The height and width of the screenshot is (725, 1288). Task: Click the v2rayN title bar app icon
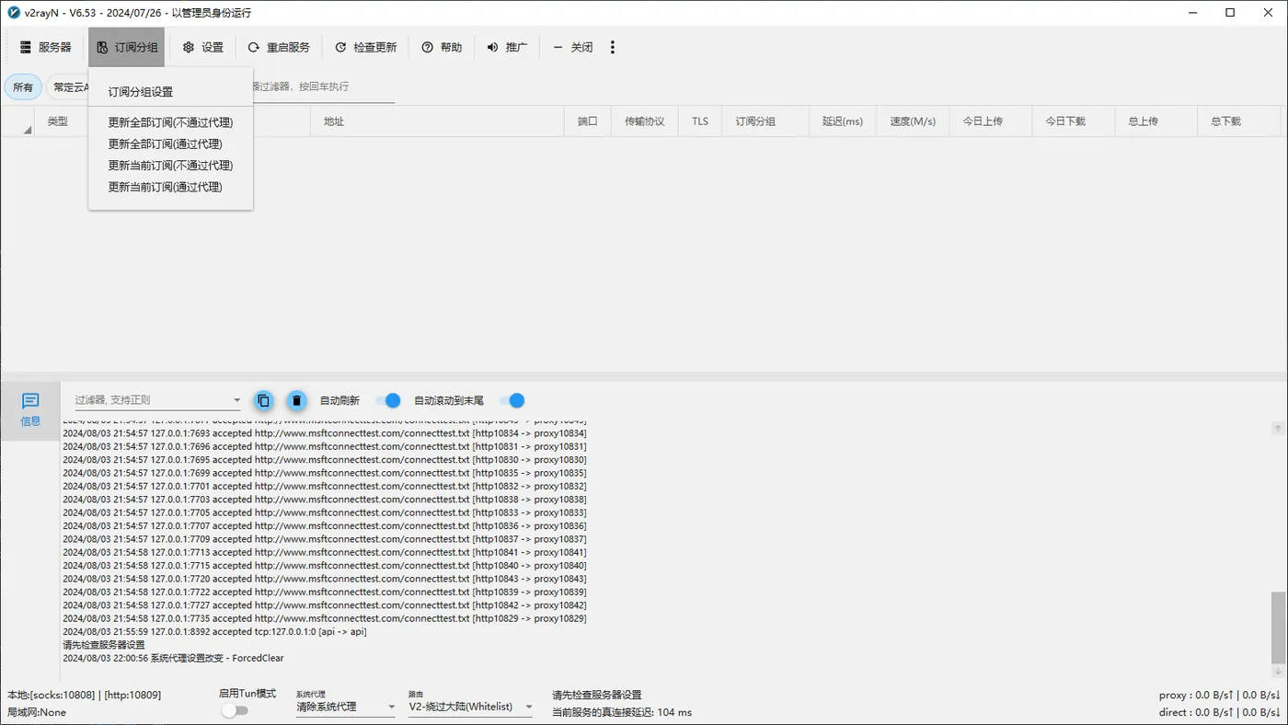point(14,13)
